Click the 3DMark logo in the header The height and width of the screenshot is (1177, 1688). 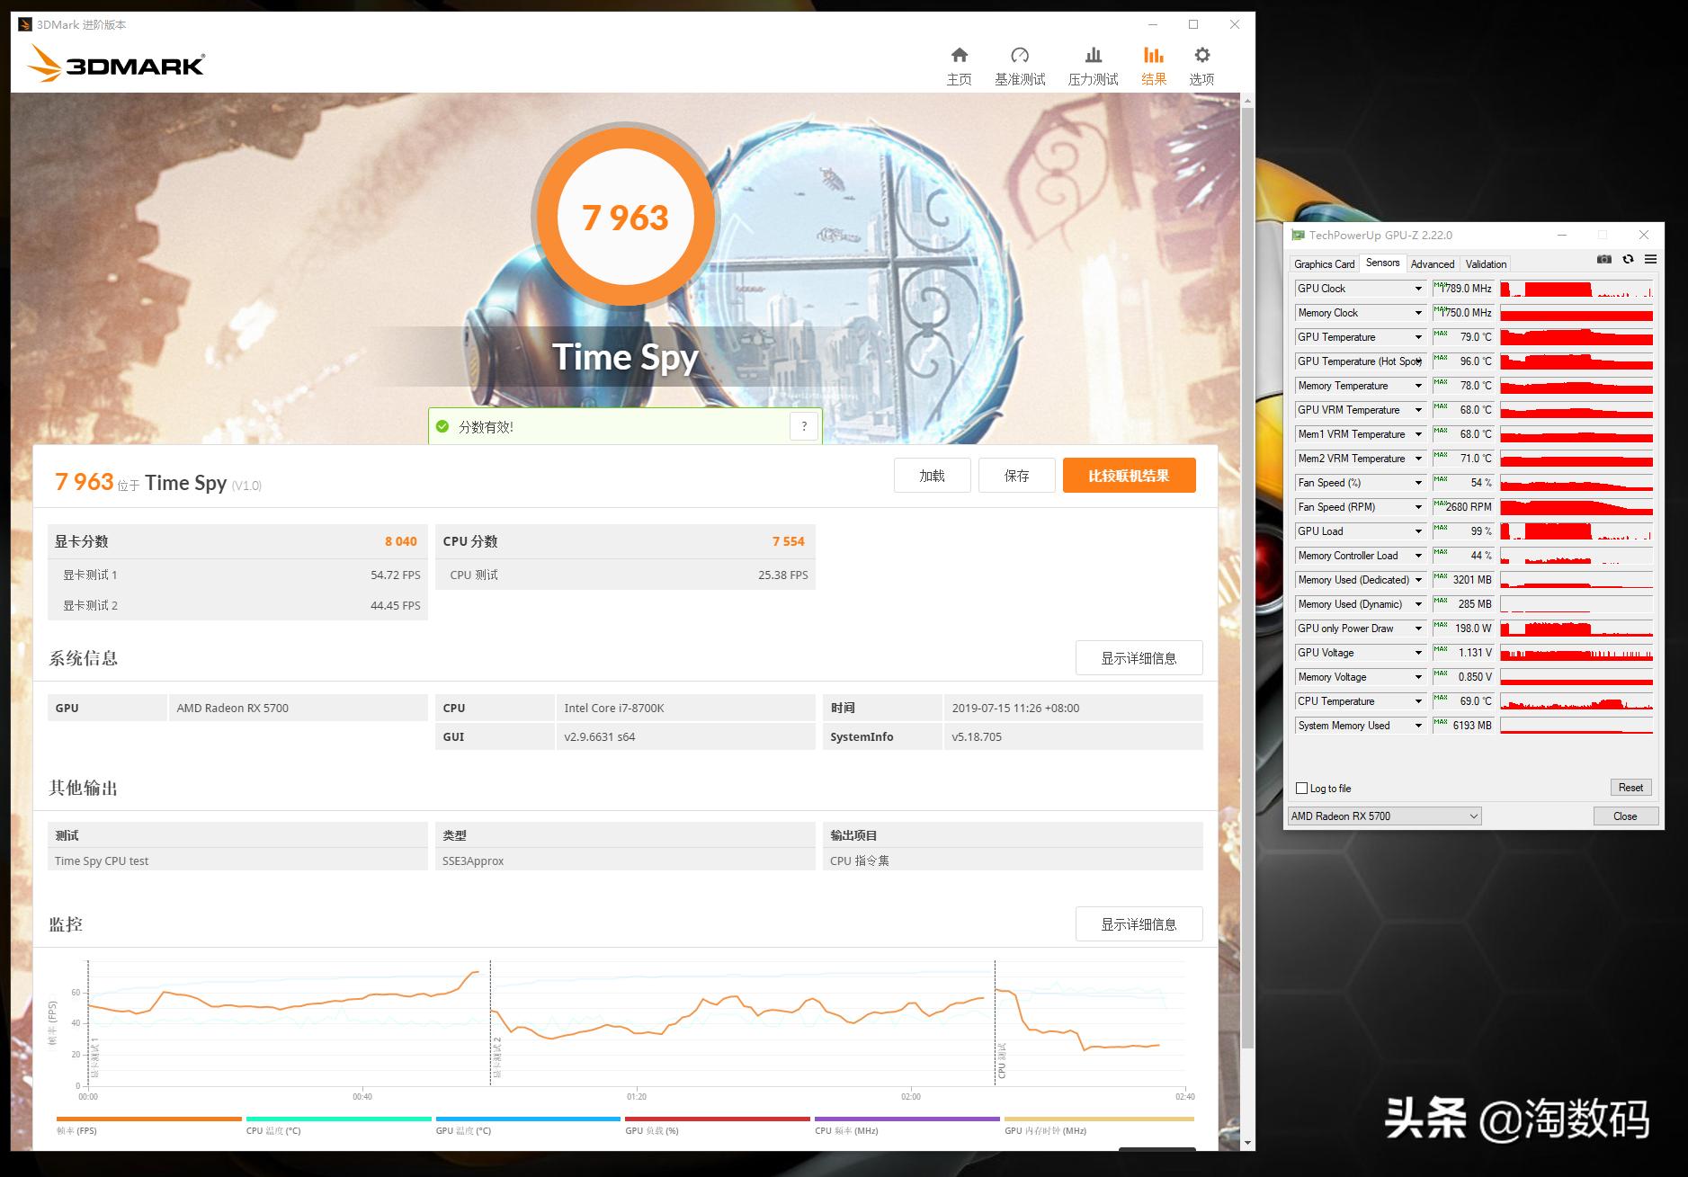click(x=115, y=63)
